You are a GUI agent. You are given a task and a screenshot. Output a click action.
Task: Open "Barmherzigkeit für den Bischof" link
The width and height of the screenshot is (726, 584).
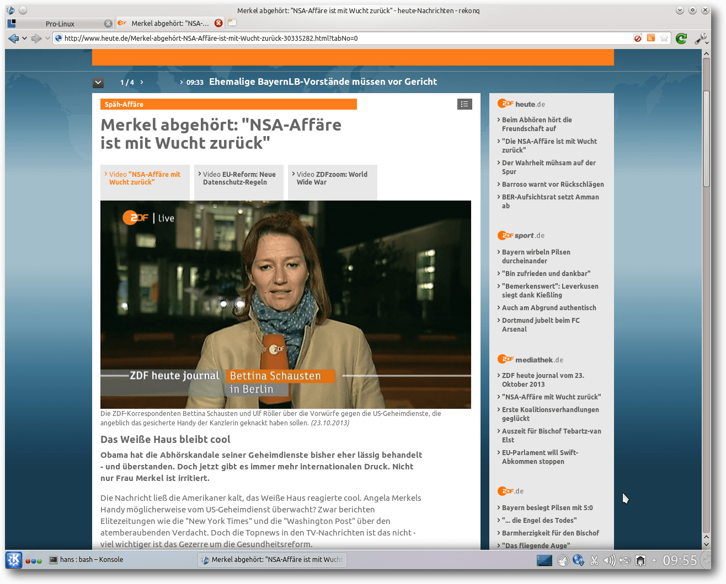550,533
